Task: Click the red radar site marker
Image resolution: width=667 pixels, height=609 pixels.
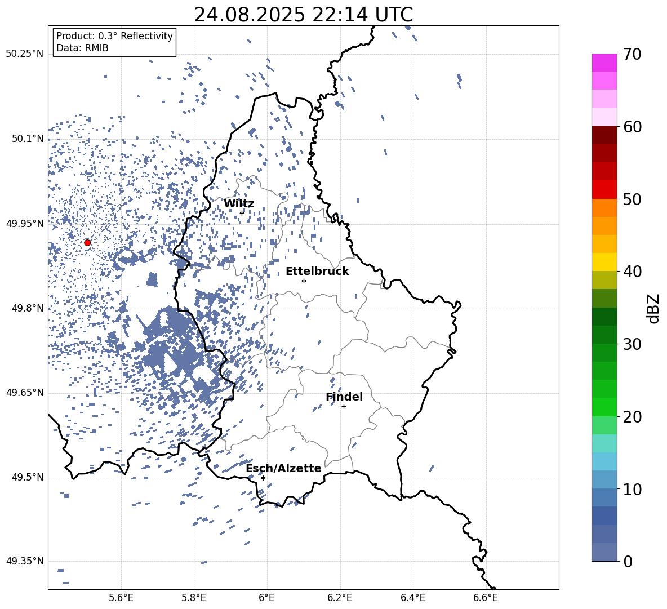Action: coord(87,243)
